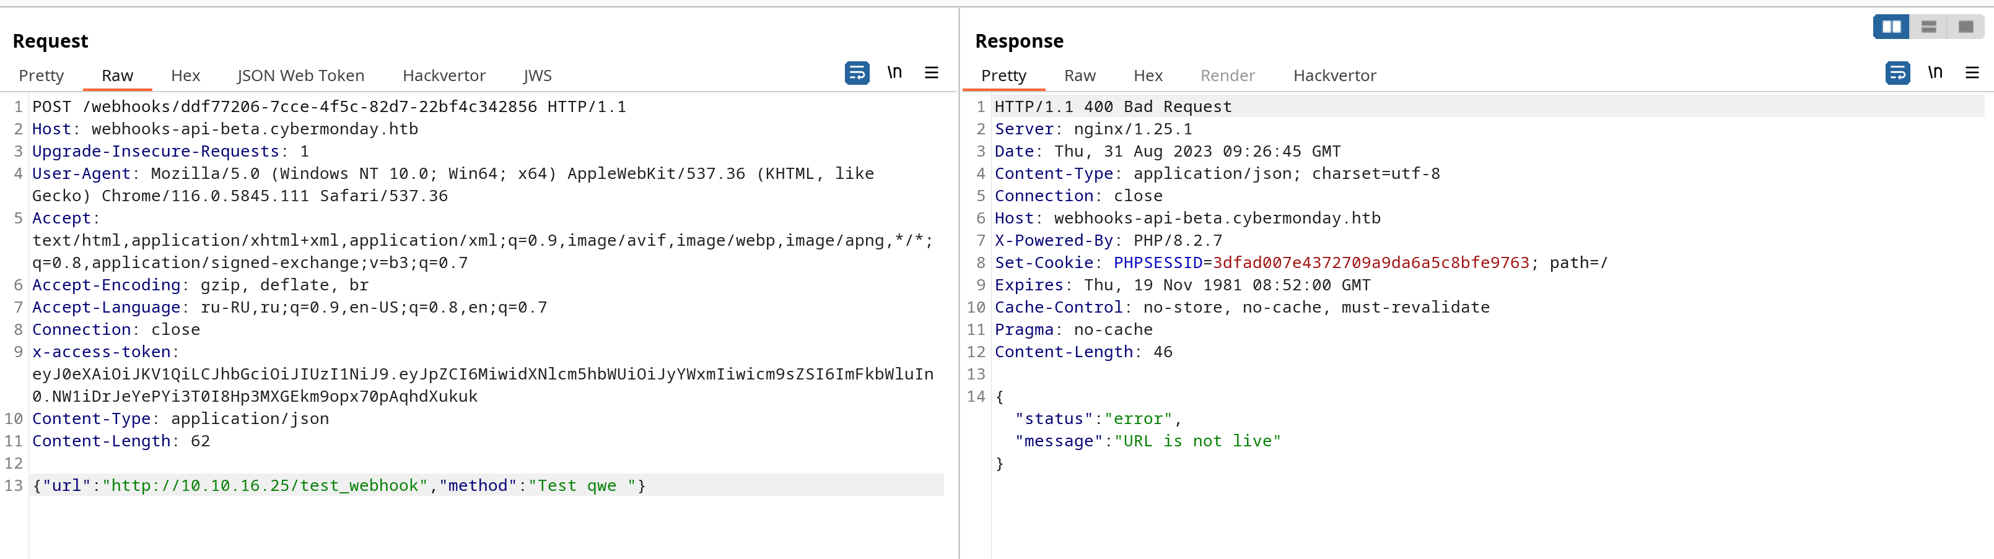1994x559 pixels.
Task: Select the JWS tab
Action: [537, 76]
